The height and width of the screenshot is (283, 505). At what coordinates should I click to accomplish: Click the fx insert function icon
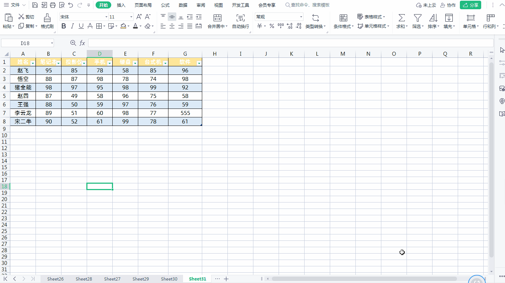pos(82,43)
